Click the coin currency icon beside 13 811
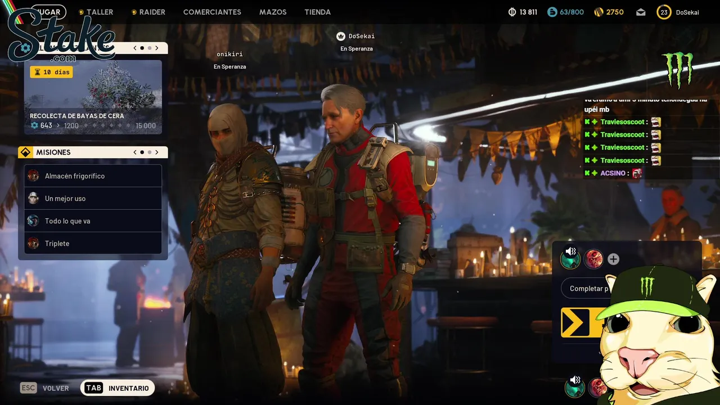 [x=512, y=12]
